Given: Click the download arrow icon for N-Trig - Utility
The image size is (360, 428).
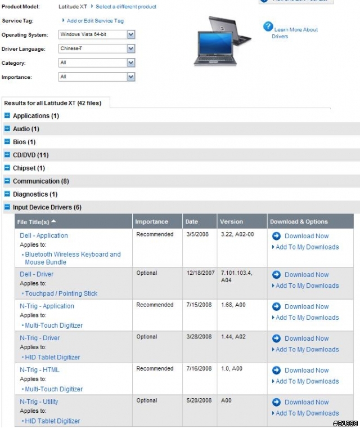Looking at the screenshot, I should pyautogui.click(x=276, y=402).
